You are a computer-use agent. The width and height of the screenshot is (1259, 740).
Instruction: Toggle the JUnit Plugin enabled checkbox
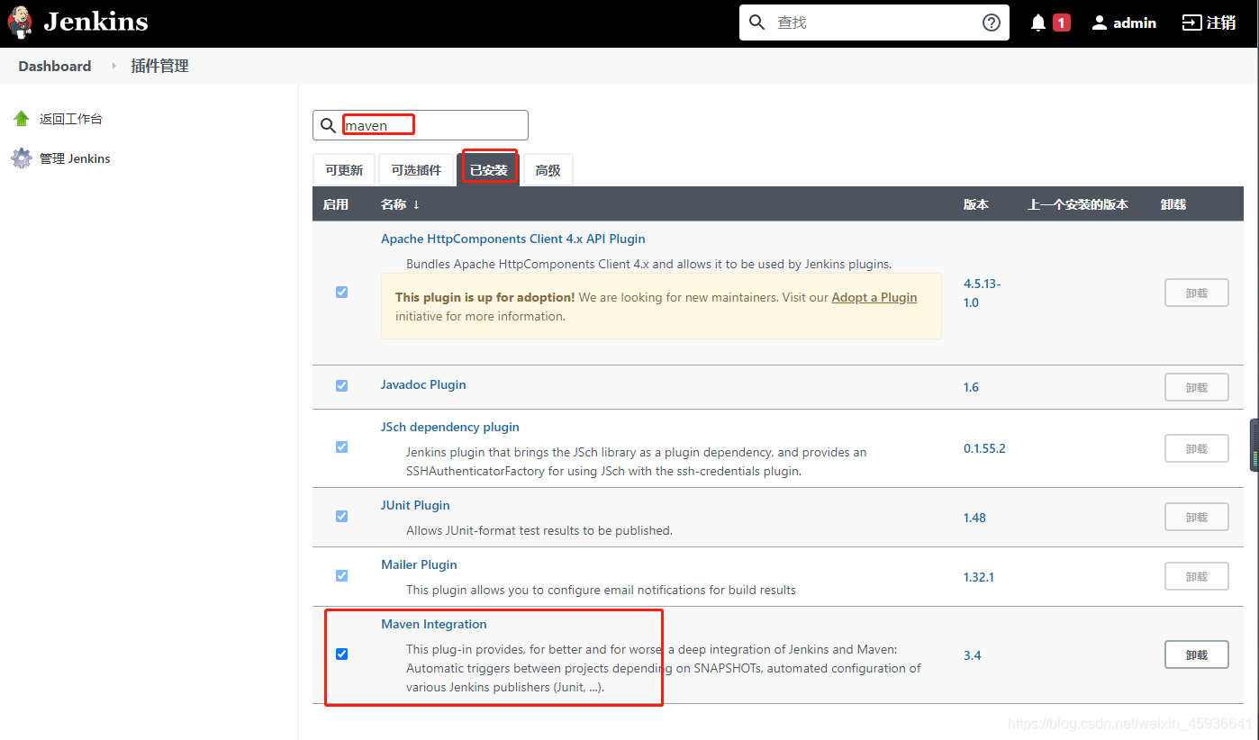click(x=341, y=516)
